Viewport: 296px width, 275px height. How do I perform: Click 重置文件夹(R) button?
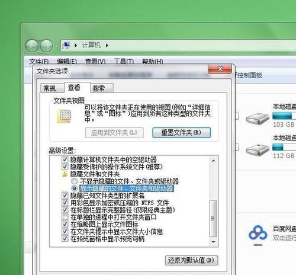(x=181, y=133)
